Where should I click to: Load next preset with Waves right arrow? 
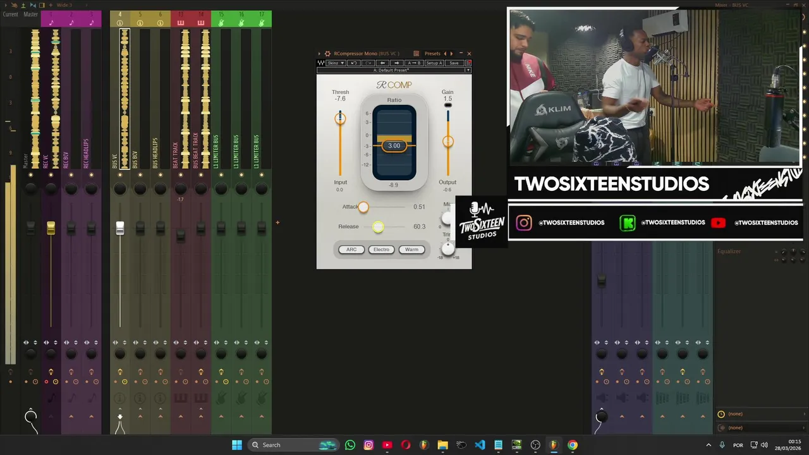click(x=396, y=63)
